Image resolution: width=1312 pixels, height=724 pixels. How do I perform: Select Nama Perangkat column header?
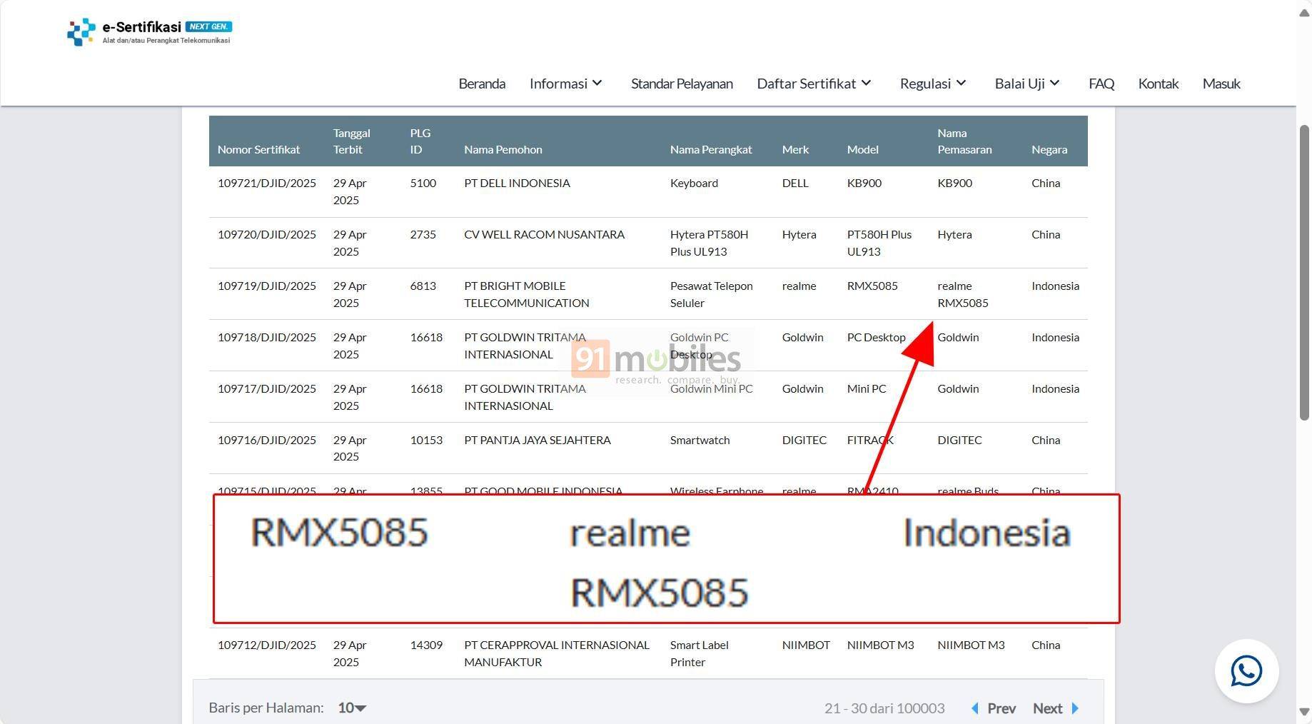[x=711, y=149]
